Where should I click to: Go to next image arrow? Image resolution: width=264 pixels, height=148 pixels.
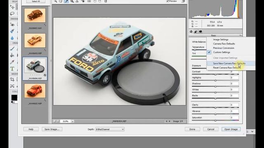(x=170, y=121)
